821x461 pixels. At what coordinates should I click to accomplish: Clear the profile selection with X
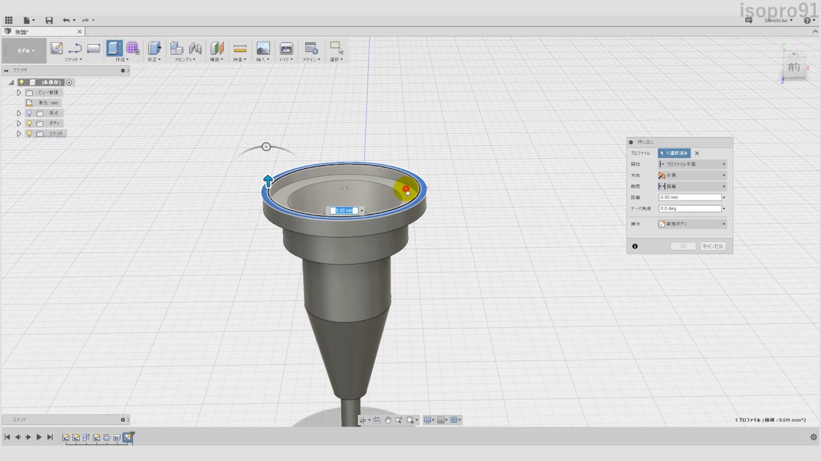[697, 154]
